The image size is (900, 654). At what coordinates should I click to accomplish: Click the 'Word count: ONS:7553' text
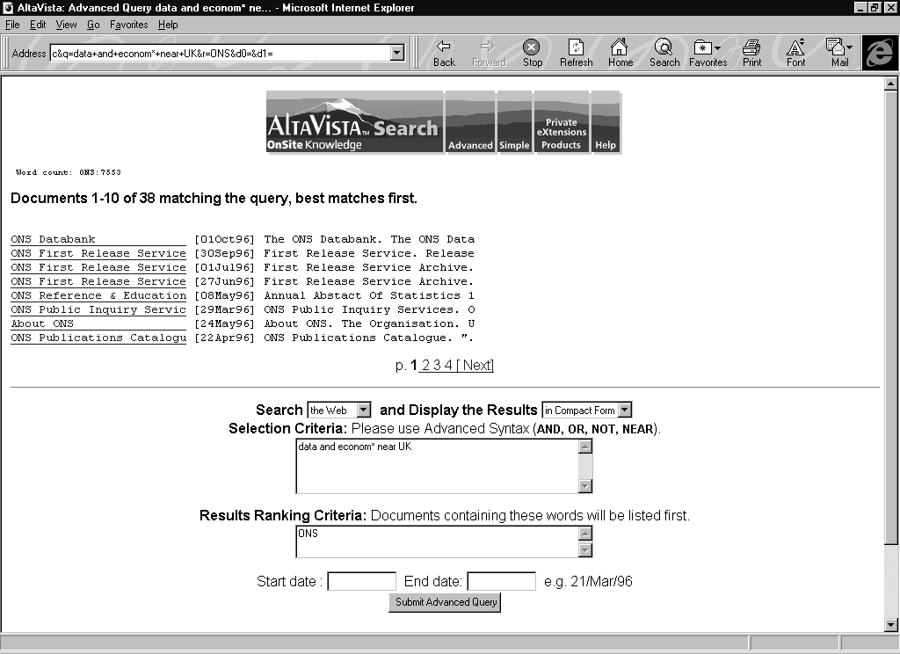coord(69,172)
